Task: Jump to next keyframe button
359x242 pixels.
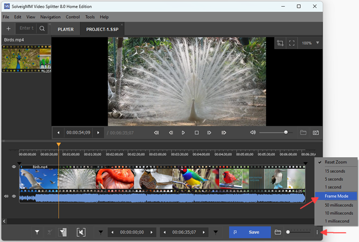Action: coord(224,133)
